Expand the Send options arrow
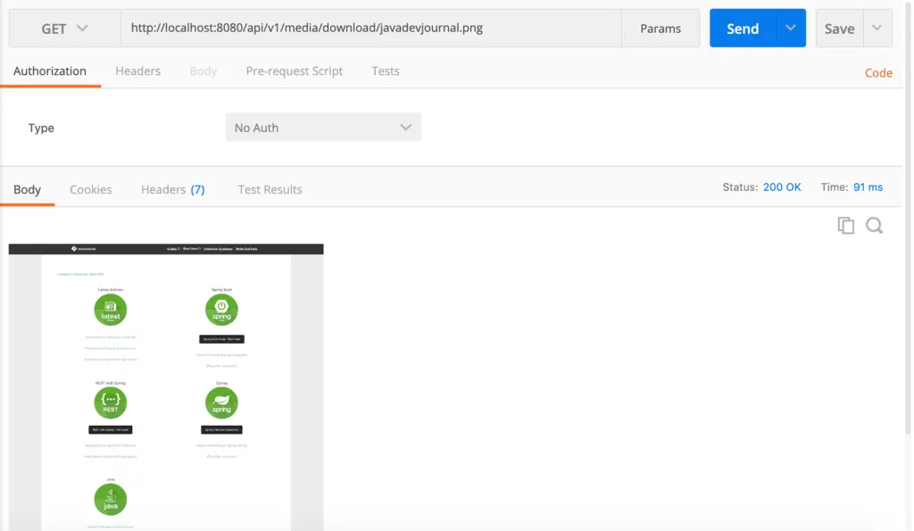Image resolution: width=914 pixels, height=531 pixels. 791,28
